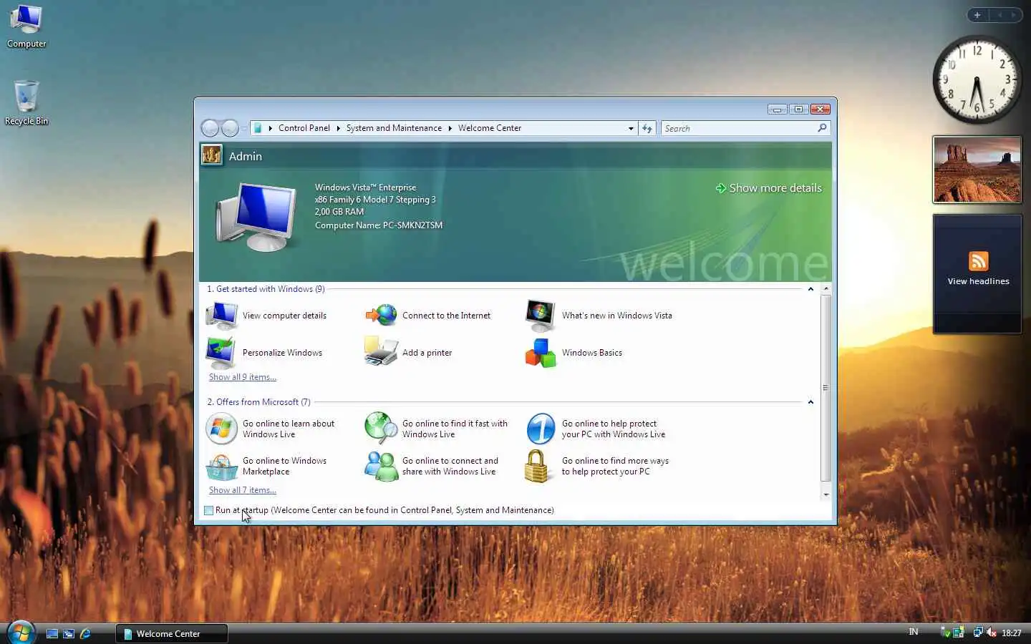Screen dimensions: 1031x644
Task: Click the Forward navigation button
Action: 230,128
